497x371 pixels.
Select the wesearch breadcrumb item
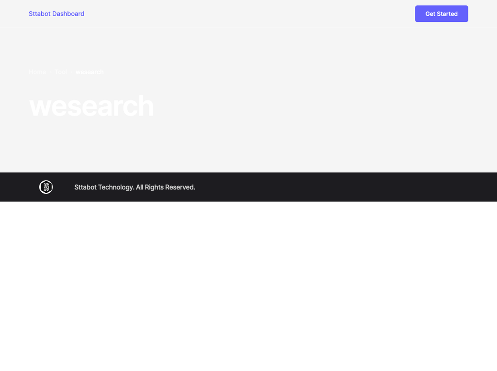pos(90,72)
